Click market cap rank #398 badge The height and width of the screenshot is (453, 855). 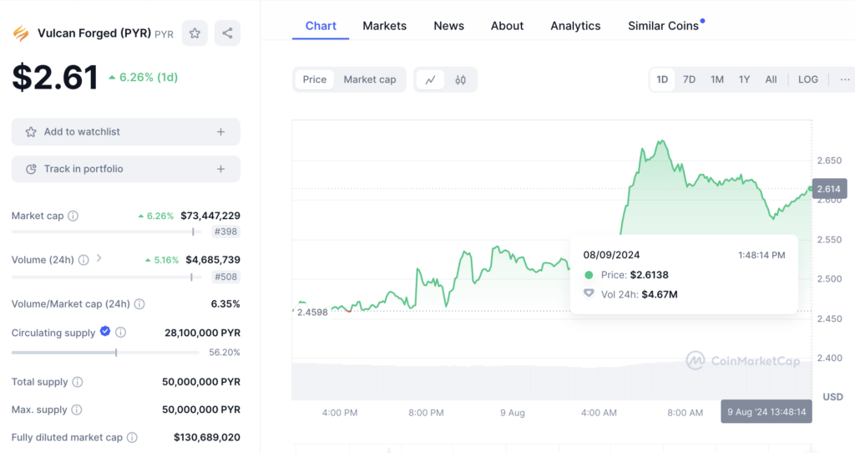pyautogui.click(x=225, y=232)
